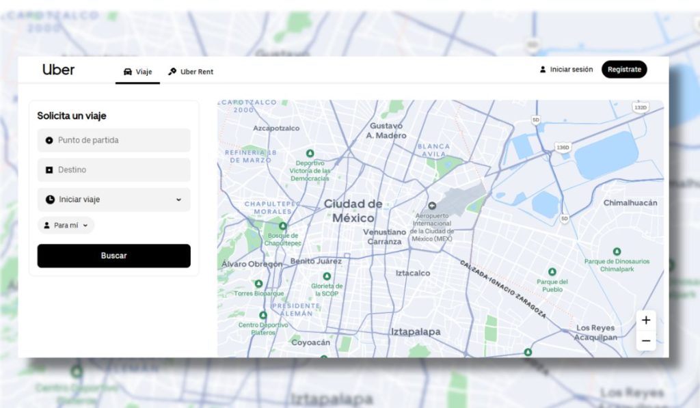The width and height of the screenshot is (700, 408).
Task: Click the airport marker on the map
Action: pos(432,206)
